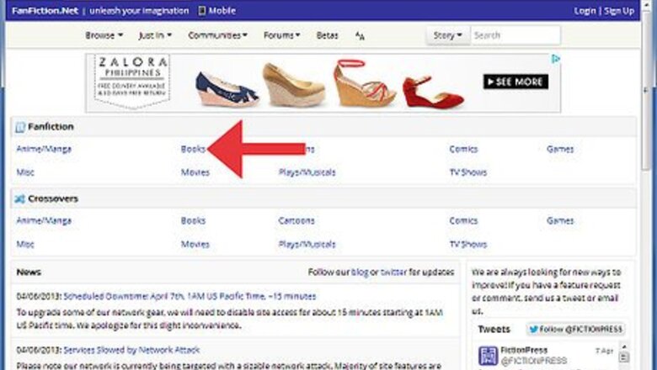Screen dimensions: 657x370
Task: Expand the Forums dropdown
Action: pos(280,35)
